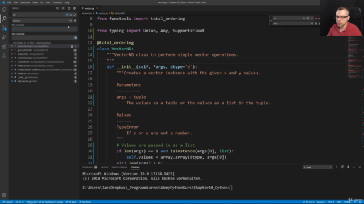Open the Extensions view
The image size is (364, 204).
[4, 46]
